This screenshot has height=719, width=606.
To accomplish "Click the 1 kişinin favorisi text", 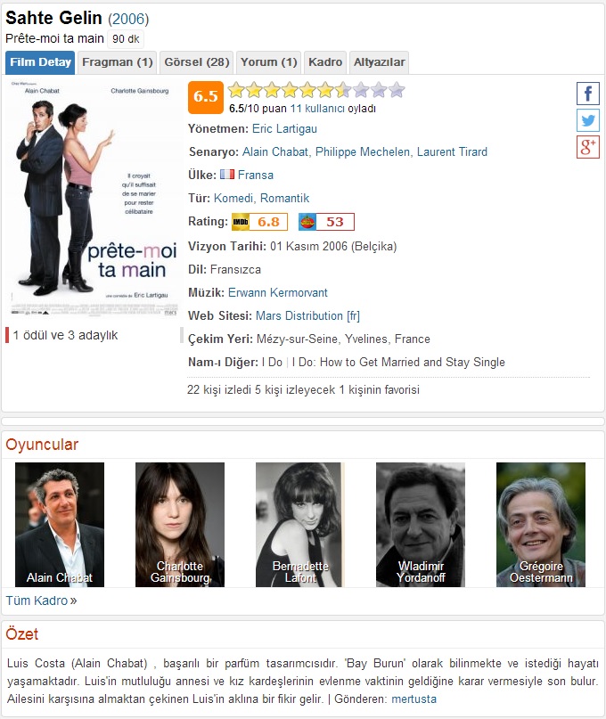I will pyautogui.click(x=380, y=389).
